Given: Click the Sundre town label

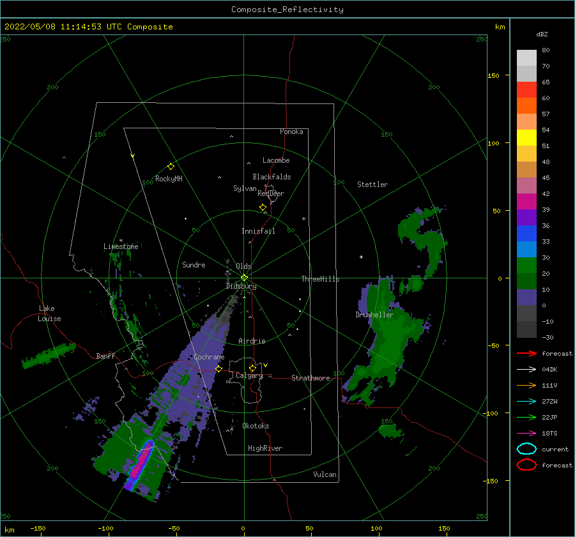Looking at the screenshot, I should (x=194, y=265).
